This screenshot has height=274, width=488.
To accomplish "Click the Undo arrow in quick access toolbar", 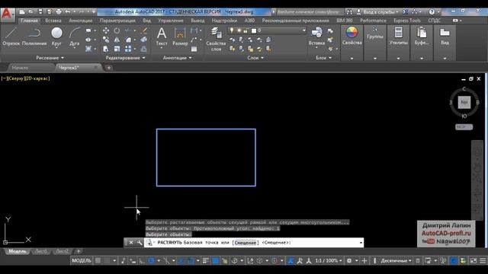I will click(68, 12).
